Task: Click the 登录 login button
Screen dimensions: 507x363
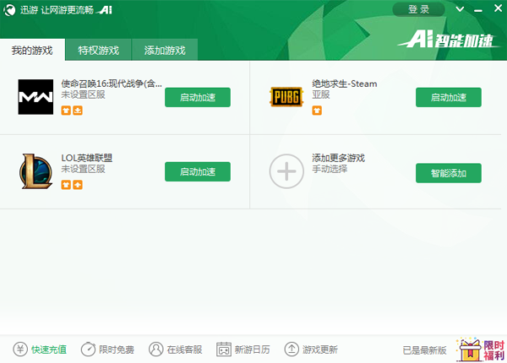Action: coord(418,9)
